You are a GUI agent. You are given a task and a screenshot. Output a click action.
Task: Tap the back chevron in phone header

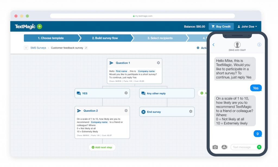pyautogui.click(x=213, y=45)
